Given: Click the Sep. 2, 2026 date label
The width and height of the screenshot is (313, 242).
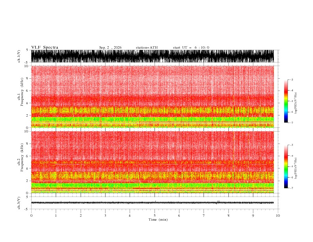Looking at the screenshot, I should tap(110, 47).
